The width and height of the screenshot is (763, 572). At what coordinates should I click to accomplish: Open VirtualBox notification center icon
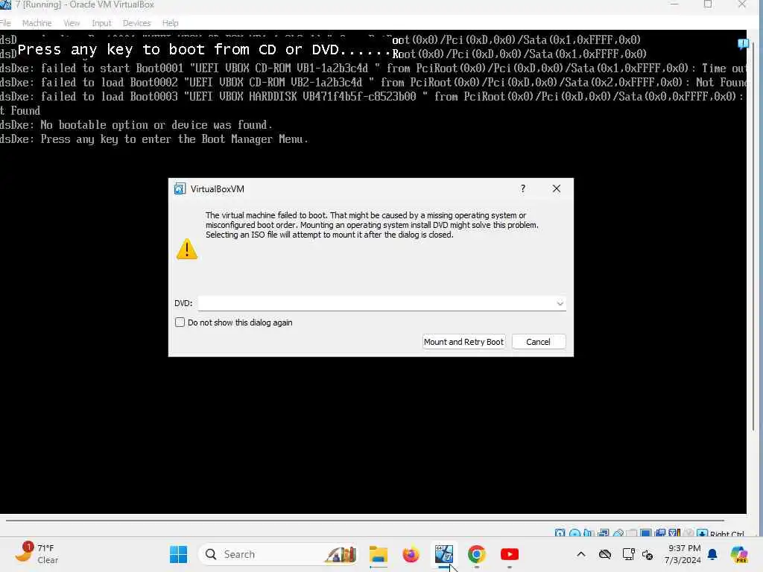743,45
